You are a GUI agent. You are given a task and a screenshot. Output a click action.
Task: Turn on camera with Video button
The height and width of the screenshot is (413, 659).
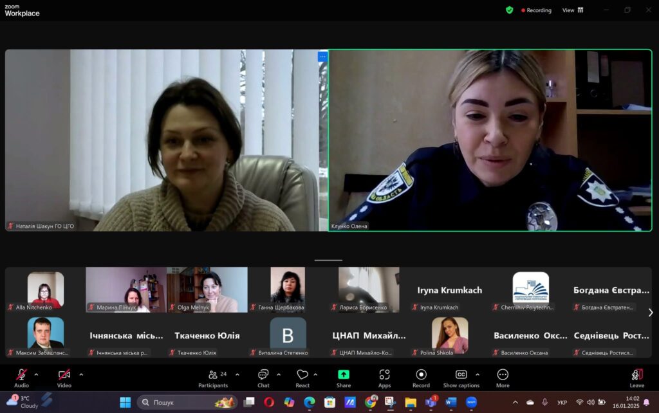click(64, 375)
